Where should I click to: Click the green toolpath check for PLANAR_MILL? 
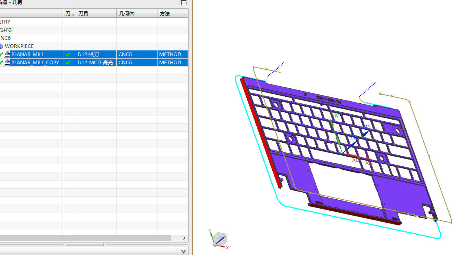[68, 54]
